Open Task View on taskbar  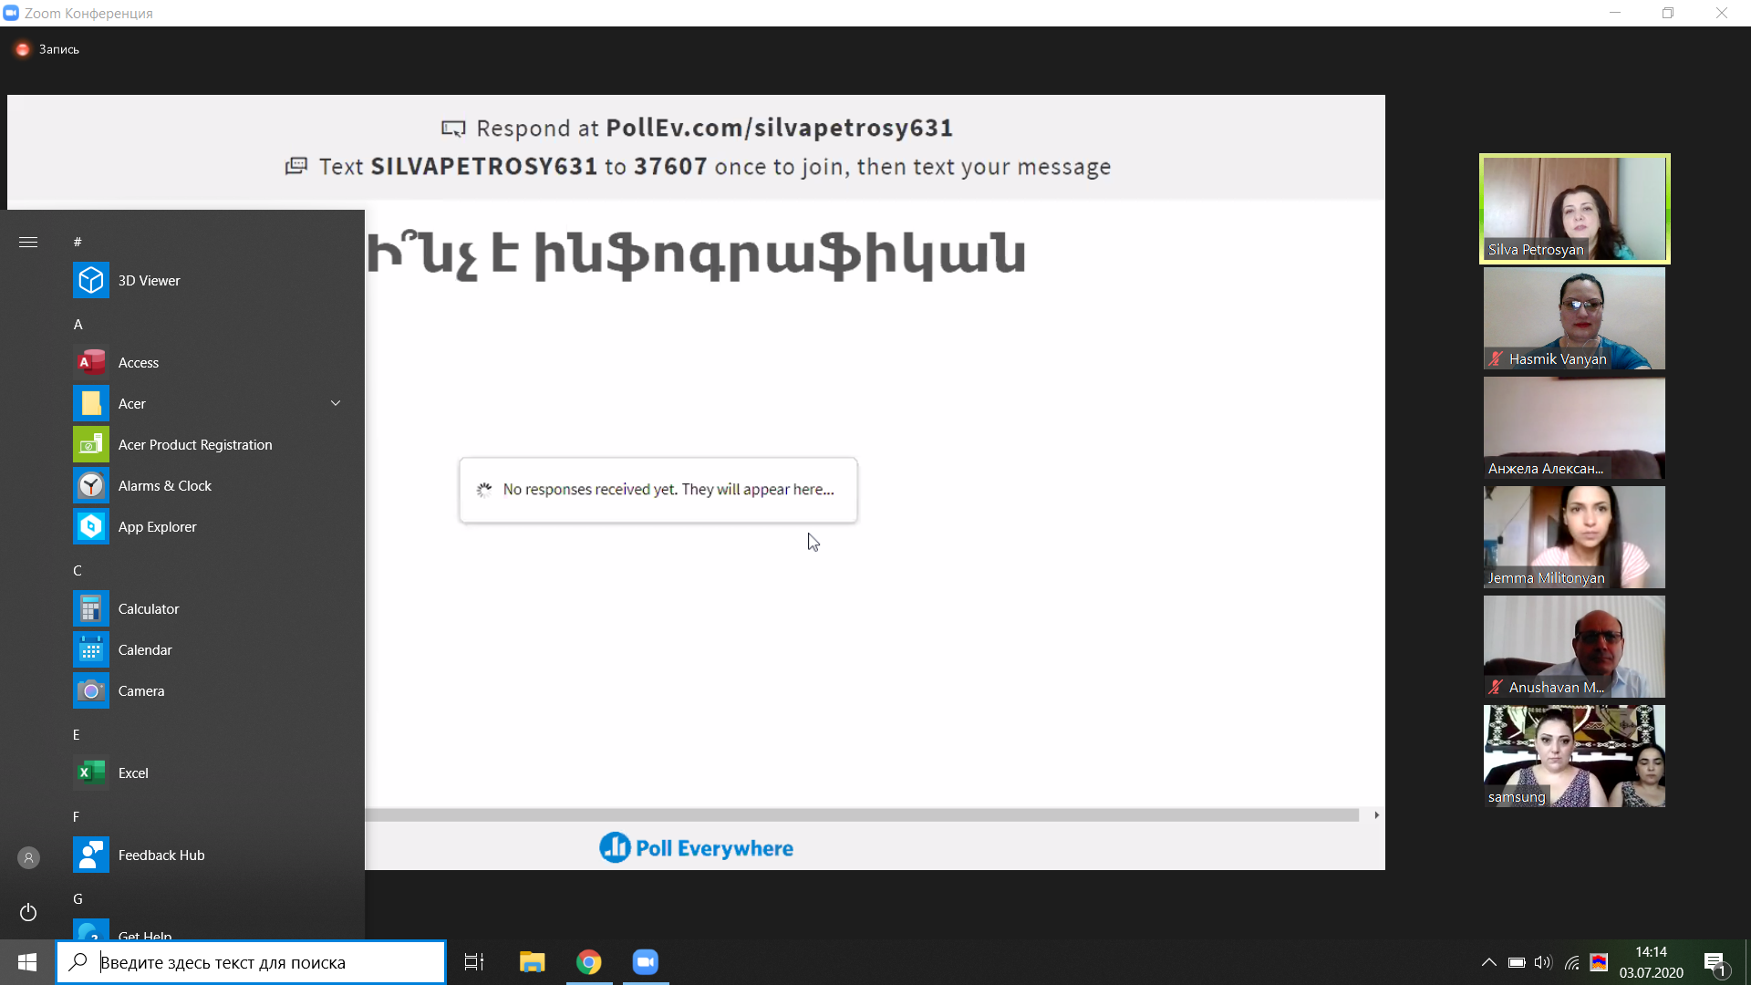474,962
